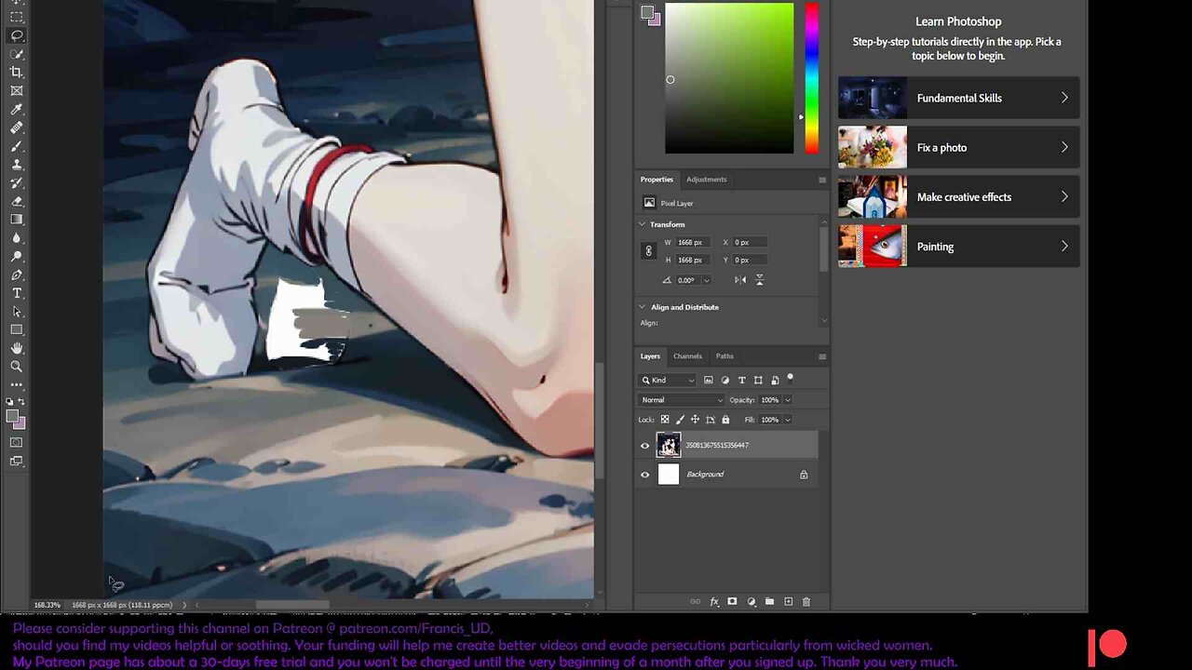
Task: Select the Zoom tool
Action: click(x=17, y=367)
